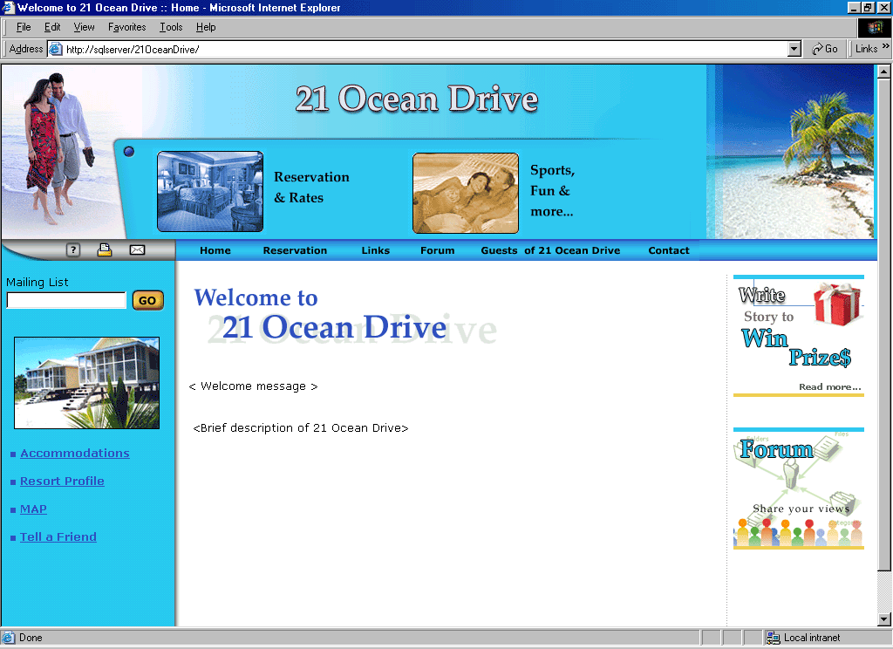Click the Local intranet zone icon
This screenshot has height=649, width=893.
[x=773, y=638]
